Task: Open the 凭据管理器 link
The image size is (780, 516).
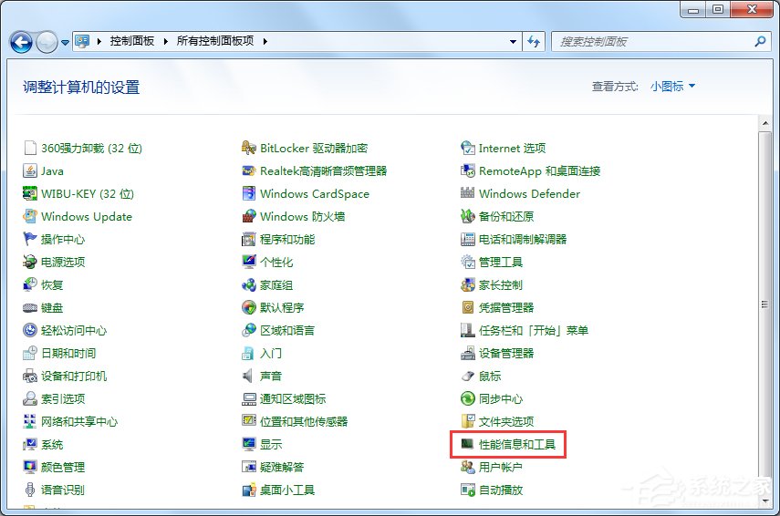Action: 506,308
